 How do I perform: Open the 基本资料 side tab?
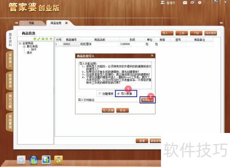(10, 40)
